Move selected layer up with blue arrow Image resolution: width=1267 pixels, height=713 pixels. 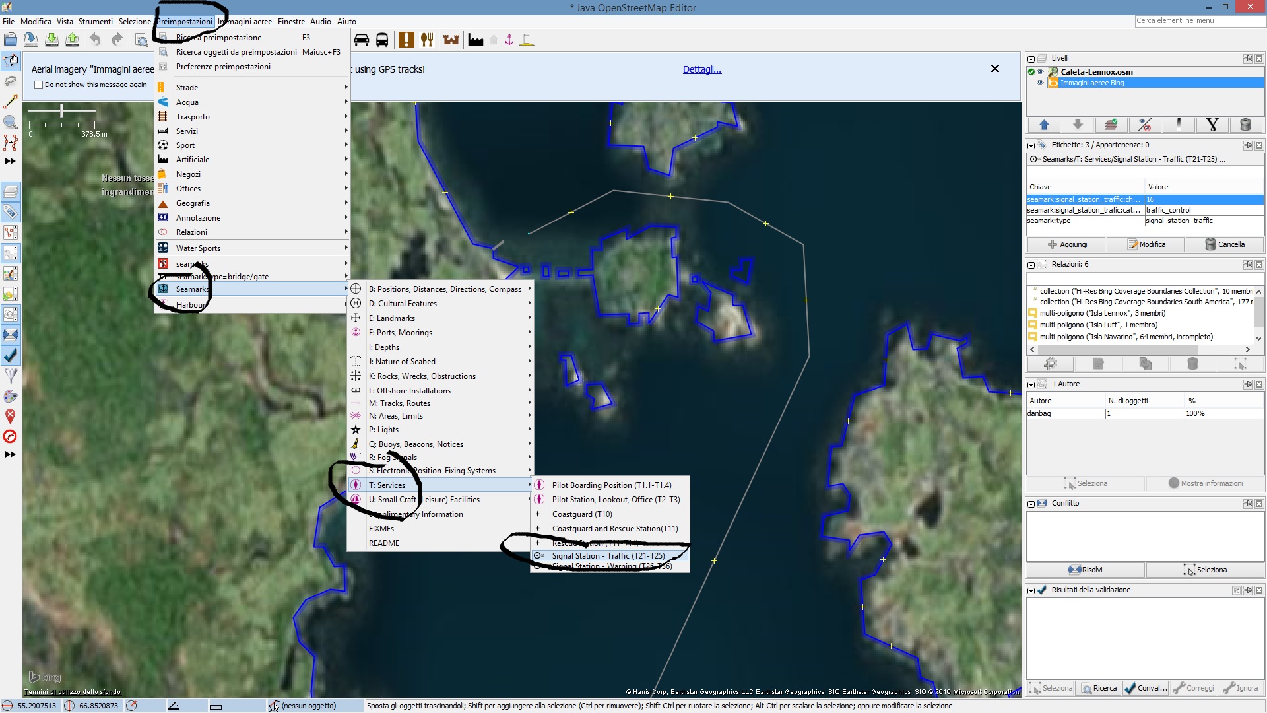[x=1044, y=125]
